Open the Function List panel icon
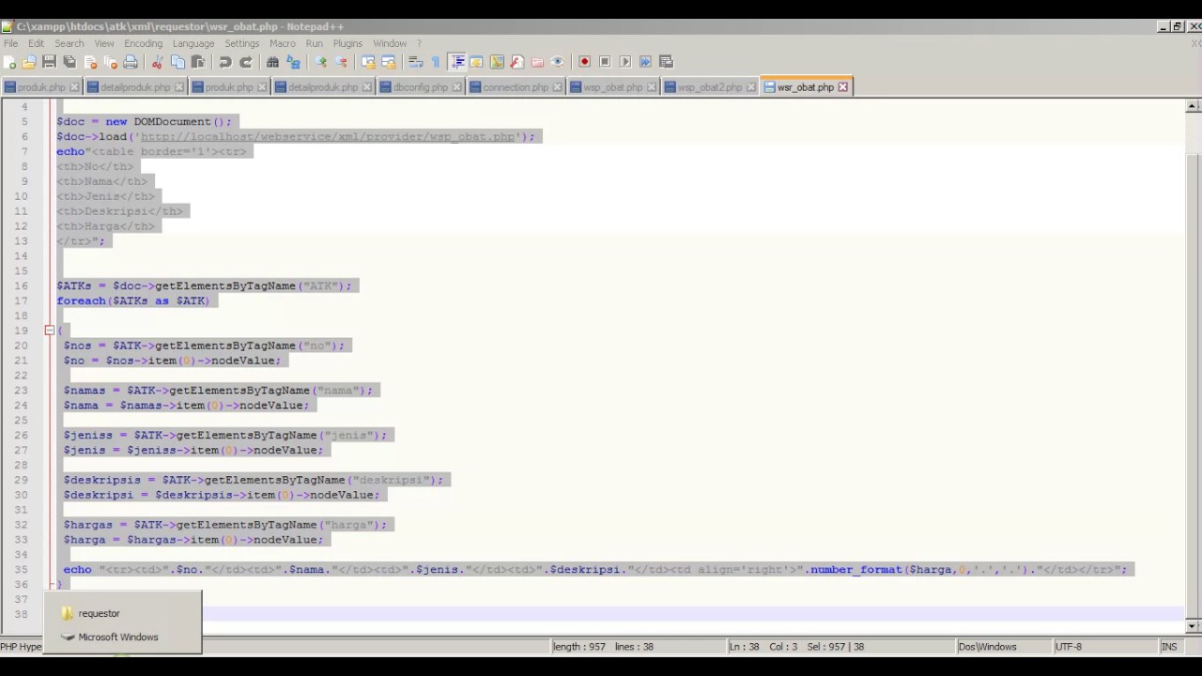Screen dimensions: 1202x676 (x=516, y=62)
